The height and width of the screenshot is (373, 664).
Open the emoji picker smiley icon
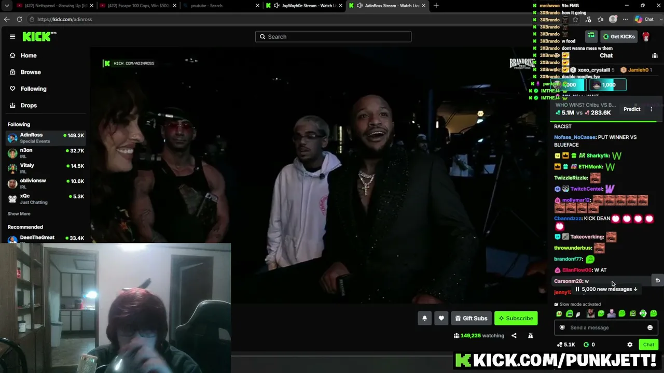pyautogui.click(x=650, y=327)
